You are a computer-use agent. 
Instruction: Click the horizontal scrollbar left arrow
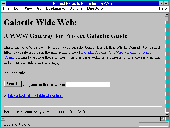tap(3, 118)
